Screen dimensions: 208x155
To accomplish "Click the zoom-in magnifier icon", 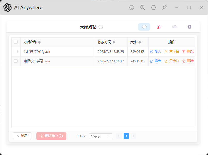I will pyautogui.click(x=142, y=7).
